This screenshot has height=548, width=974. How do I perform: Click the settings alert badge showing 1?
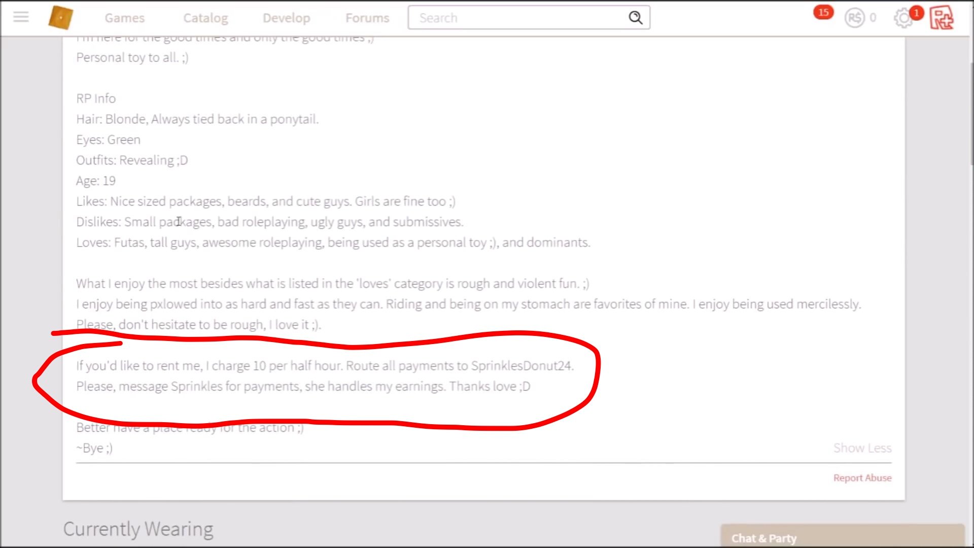(916, 13)
